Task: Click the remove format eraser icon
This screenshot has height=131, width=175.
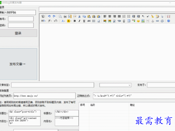Action: click(x=98, y=21)
